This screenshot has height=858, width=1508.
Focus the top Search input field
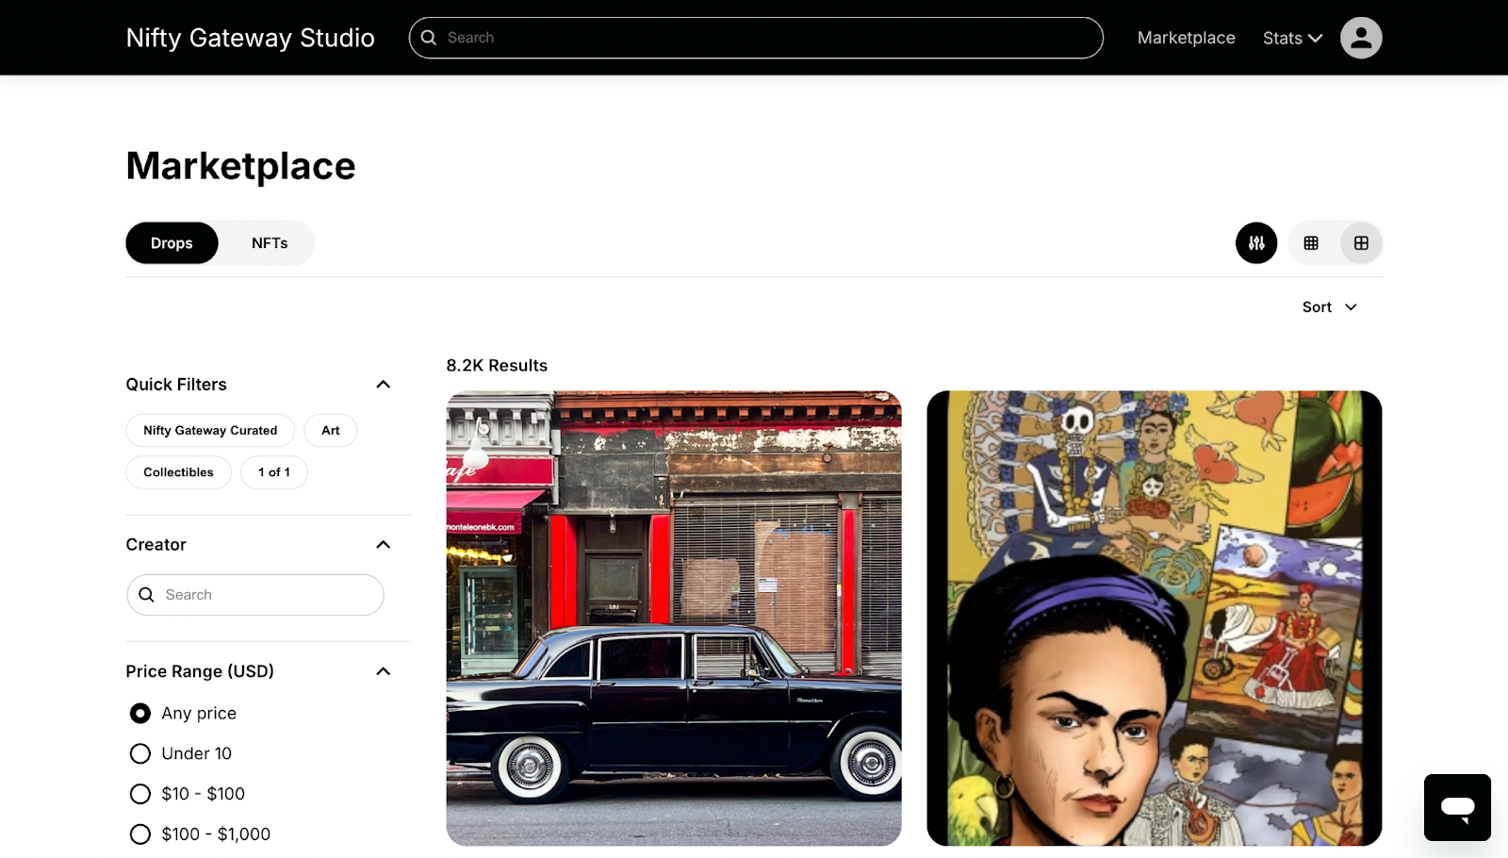756,38
